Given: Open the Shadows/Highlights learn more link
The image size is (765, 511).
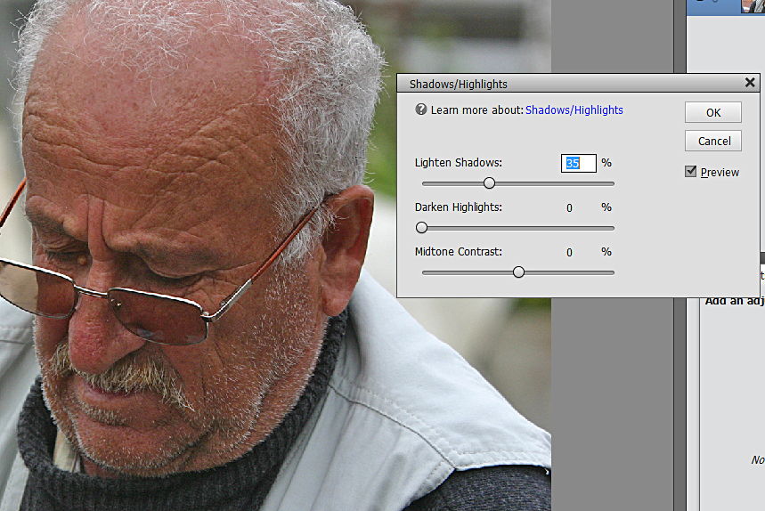Looking at the screenshot, I should coord(574,110).
